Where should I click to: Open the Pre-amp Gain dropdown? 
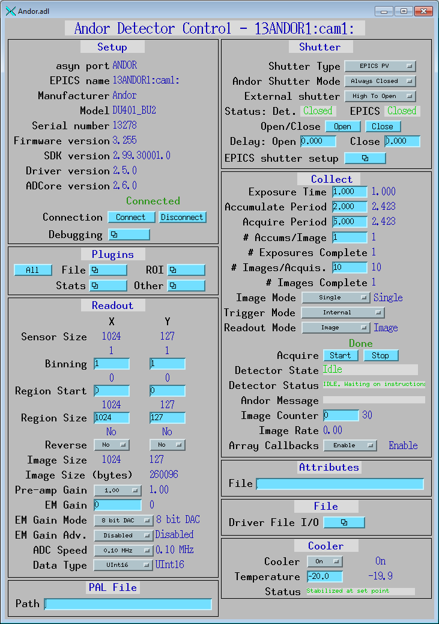click(118, 491)
